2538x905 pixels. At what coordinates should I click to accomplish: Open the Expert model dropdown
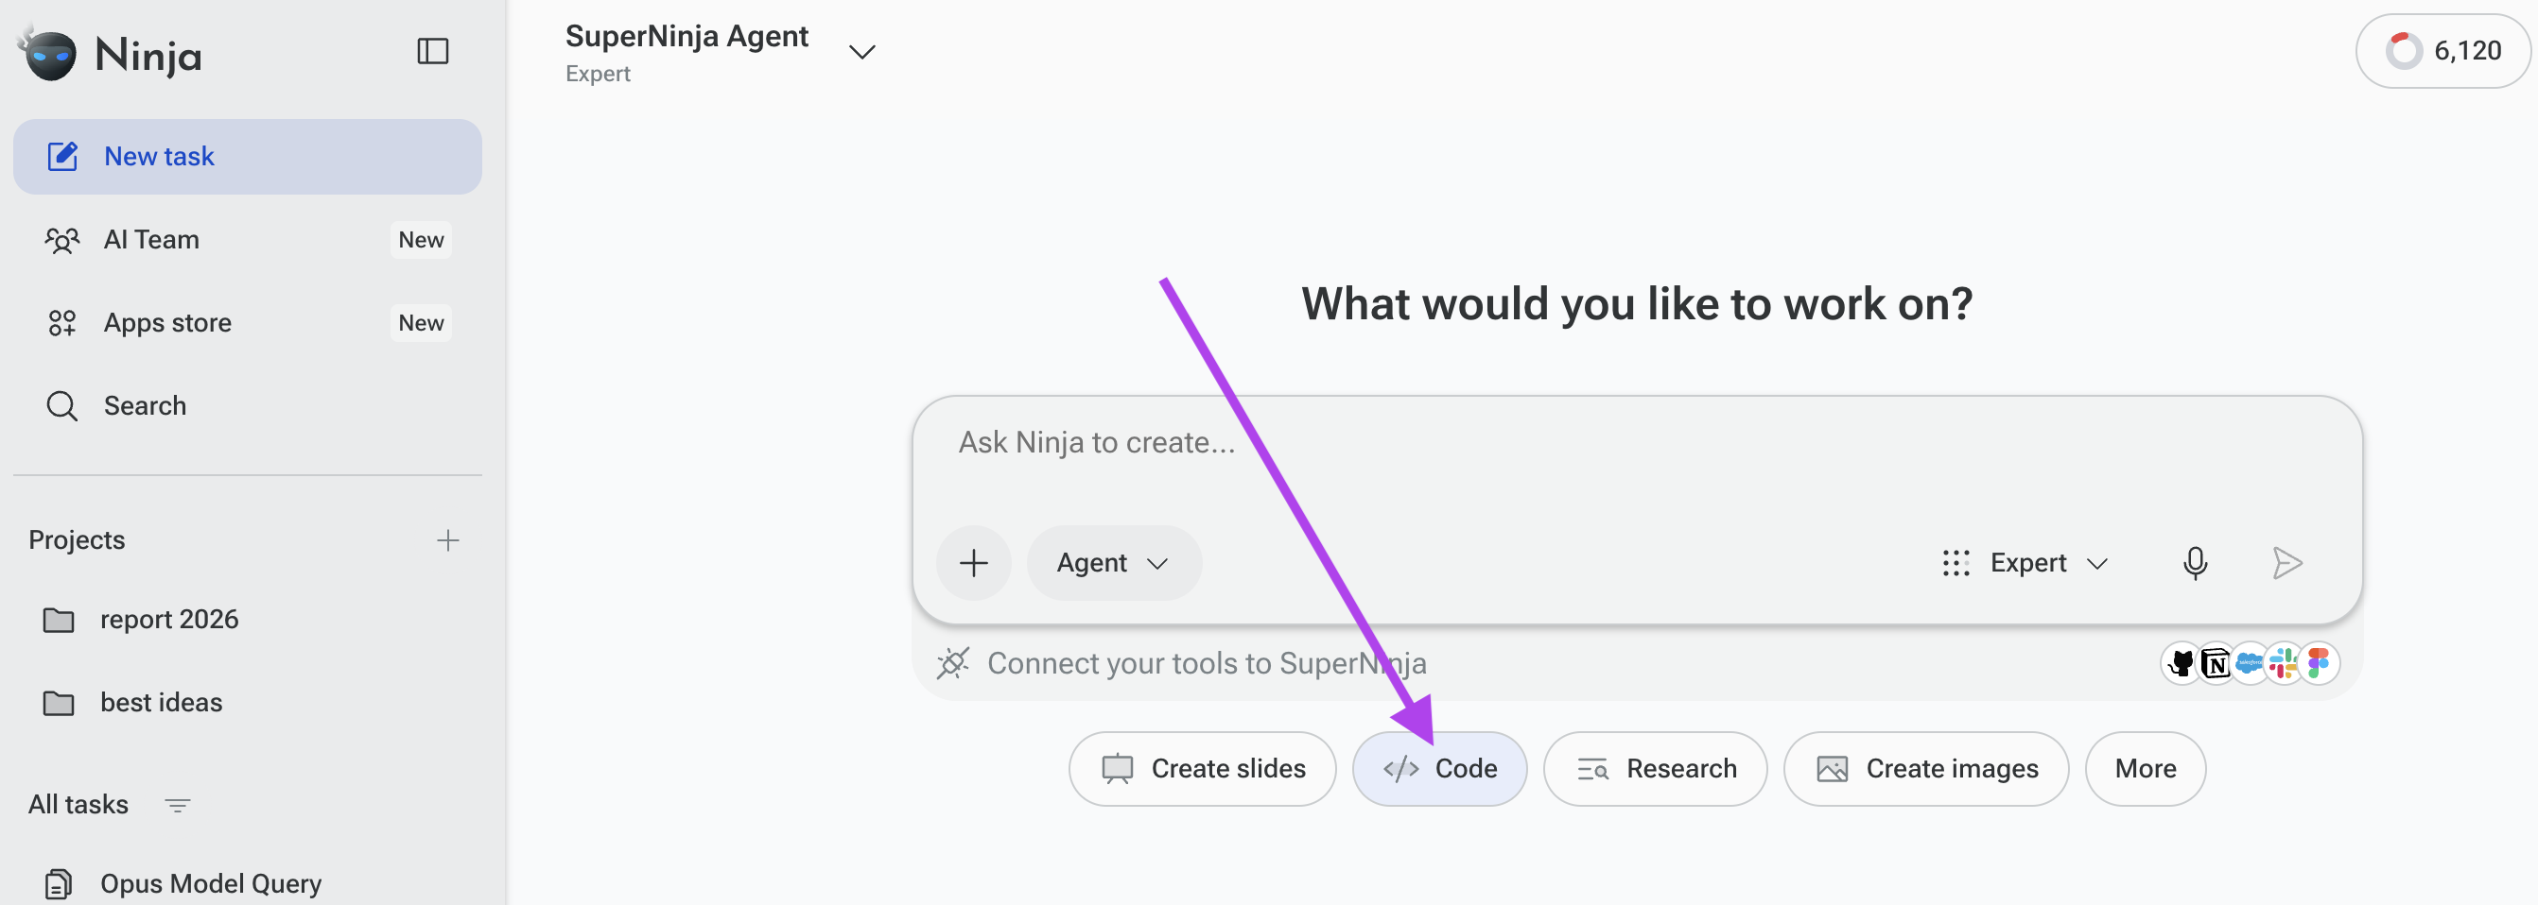pos(2025,563)
